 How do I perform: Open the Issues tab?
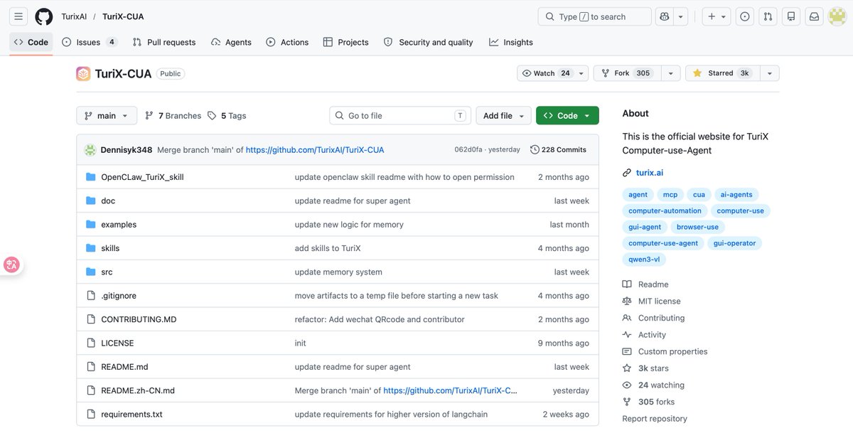pos(90,42)
